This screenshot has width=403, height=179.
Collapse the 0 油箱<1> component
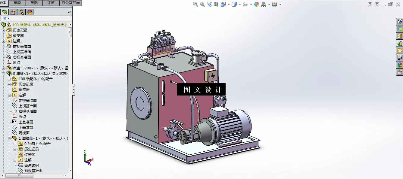point(3,73)
